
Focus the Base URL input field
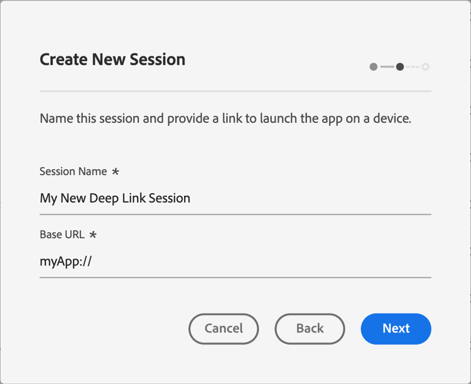[235, 262]
